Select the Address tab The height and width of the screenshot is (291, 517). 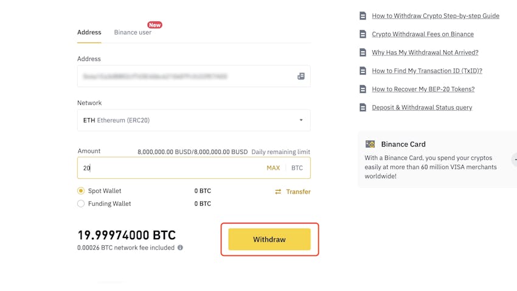tap(89, 32)
